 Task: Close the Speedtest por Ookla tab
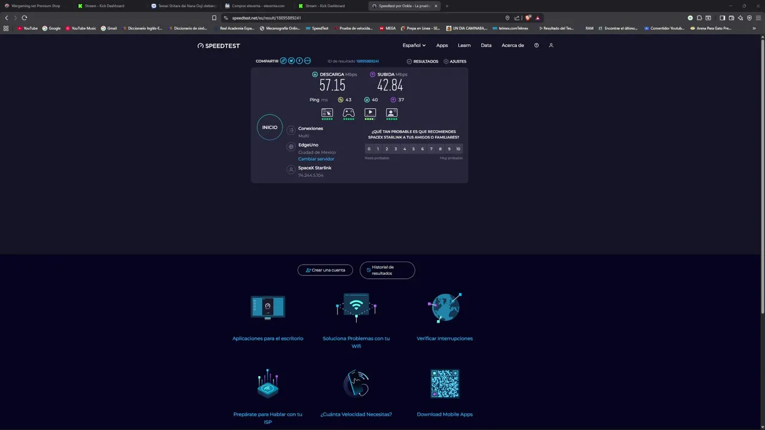pyautogui.click(x=436, y=6)
